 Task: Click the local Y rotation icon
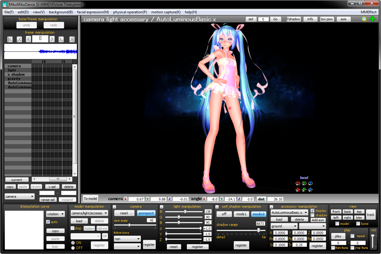[304, 183]
